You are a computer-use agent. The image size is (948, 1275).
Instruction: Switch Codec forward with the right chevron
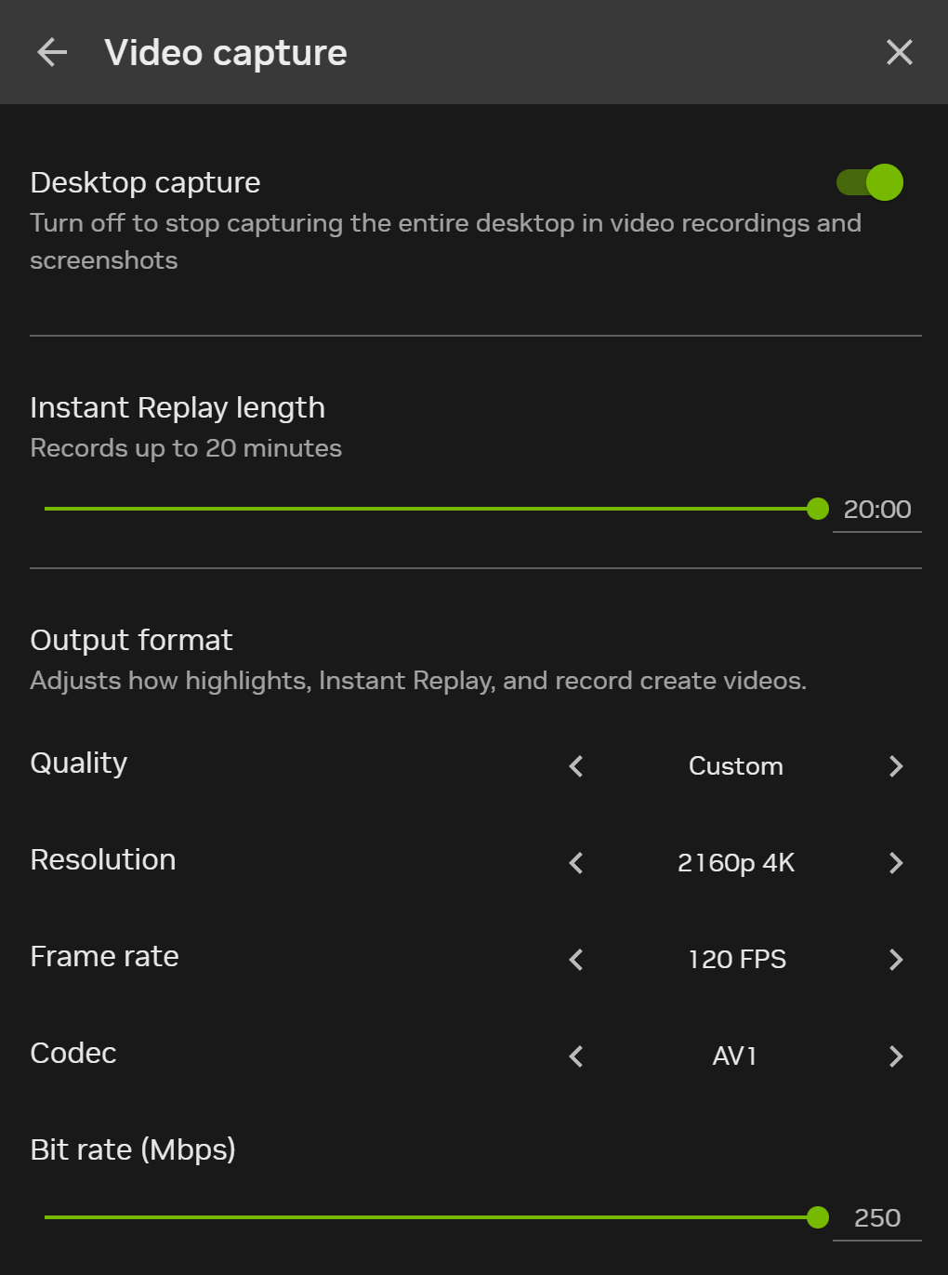point(895,1056)
